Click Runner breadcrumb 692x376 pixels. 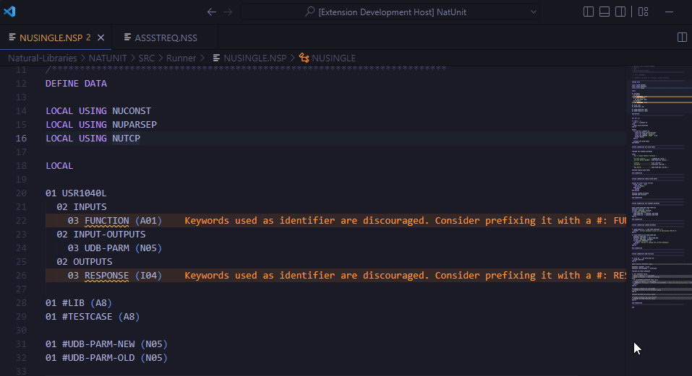[181, 58]
